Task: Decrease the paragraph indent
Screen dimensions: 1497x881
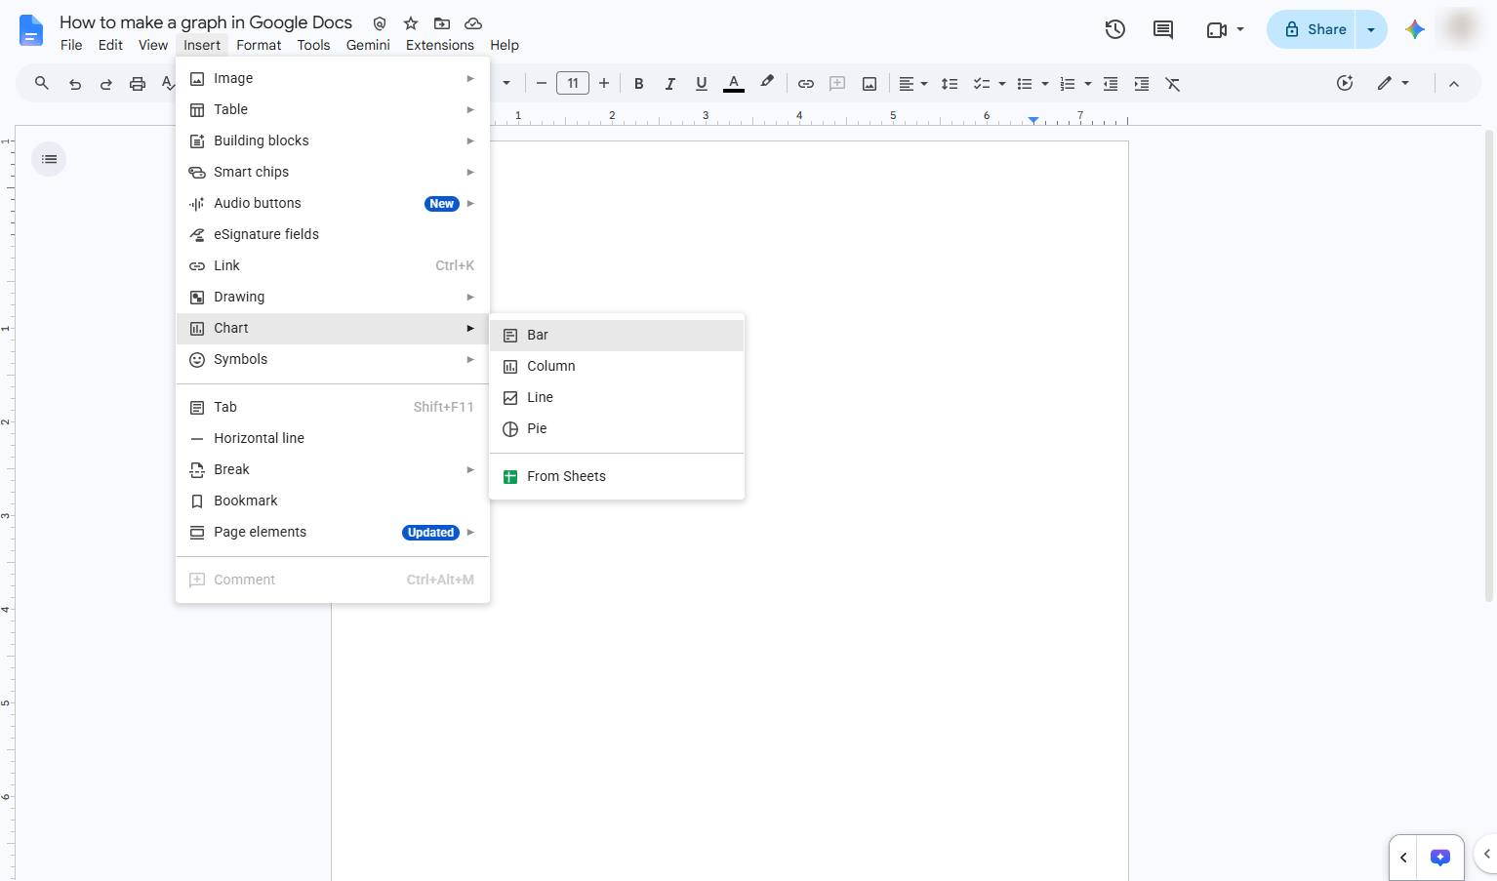Action: (x=1111, y=84)
